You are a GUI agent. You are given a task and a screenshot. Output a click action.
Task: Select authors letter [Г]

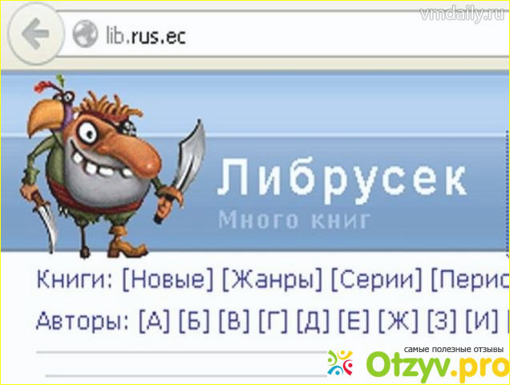(273, 322)
